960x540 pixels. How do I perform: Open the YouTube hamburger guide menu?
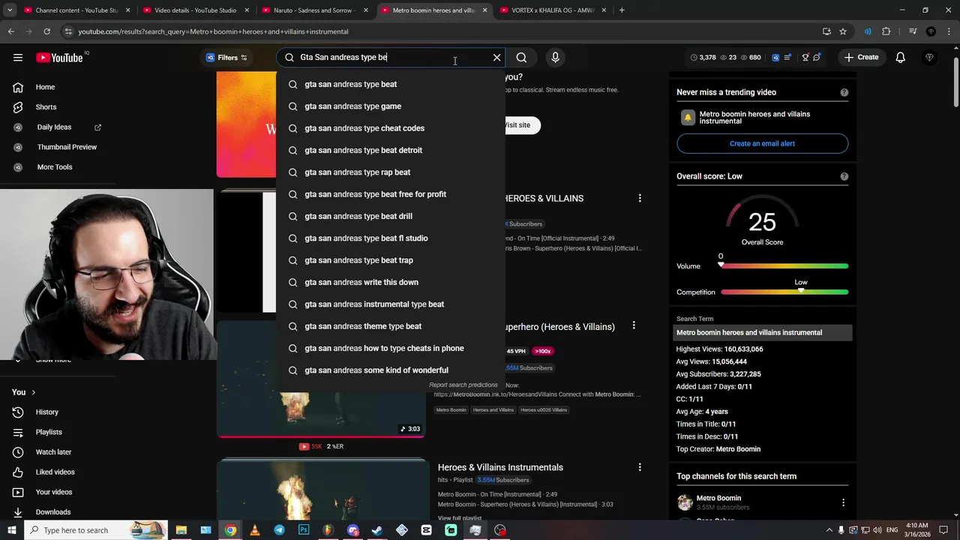coord(17,57)
